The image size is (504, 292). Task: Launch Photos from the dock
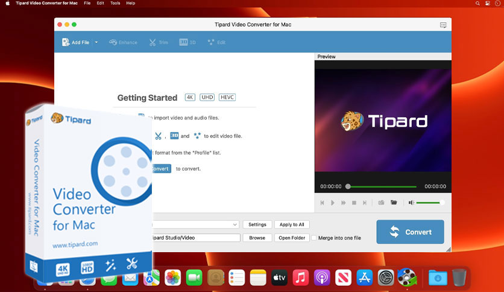172,278
